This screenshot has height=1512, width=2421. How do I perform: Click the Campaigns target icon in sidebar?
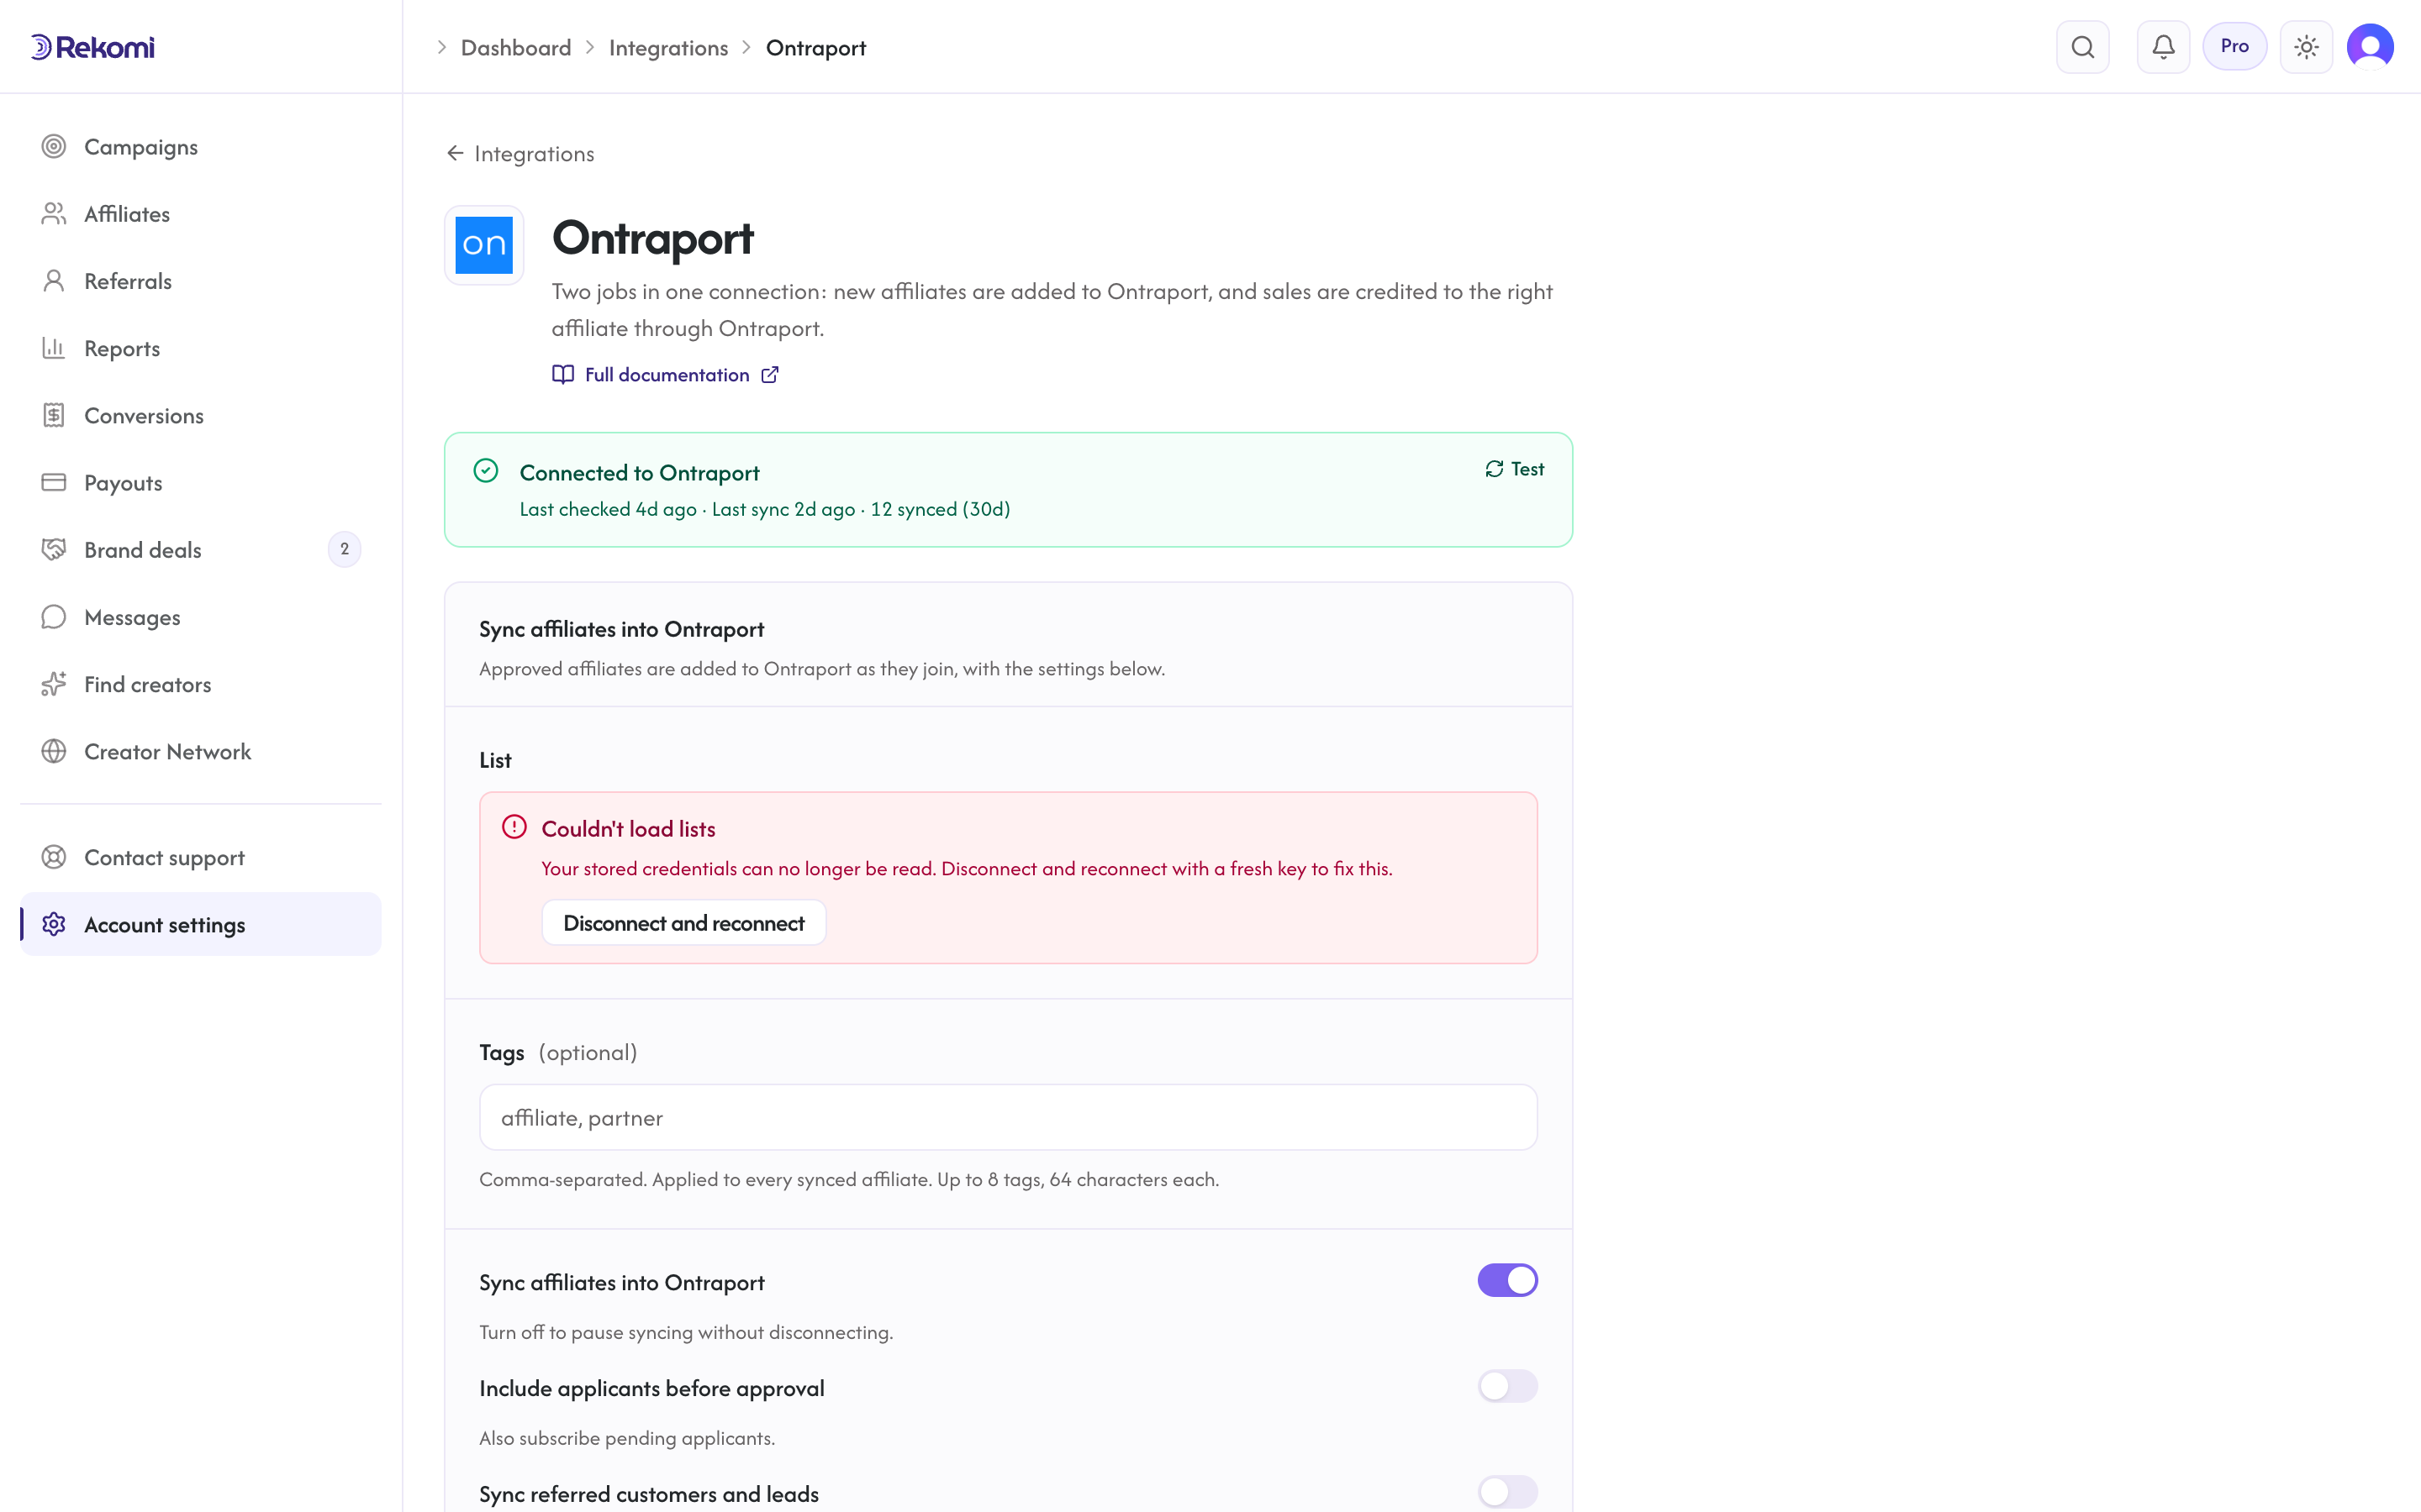pyautogui.click(x=54, y=147)
